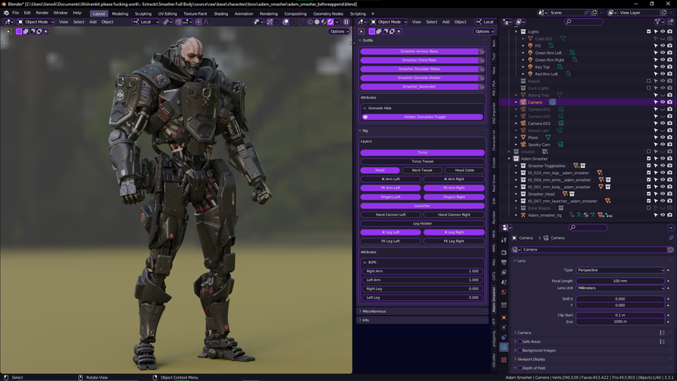Enable the Kawaii collection checkbox

click(x=648, y=81)
